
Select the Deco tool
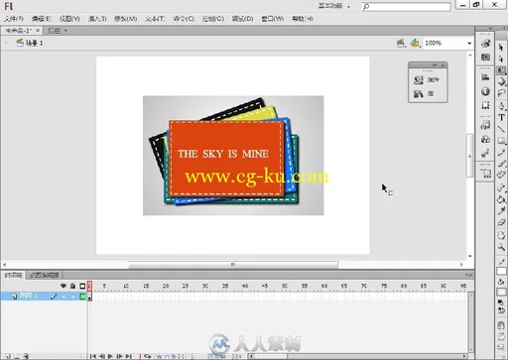[501, 175]
